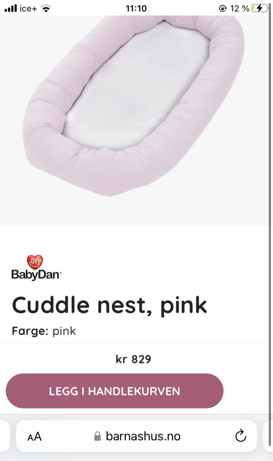Tap the rotation lock status icon

222,9
